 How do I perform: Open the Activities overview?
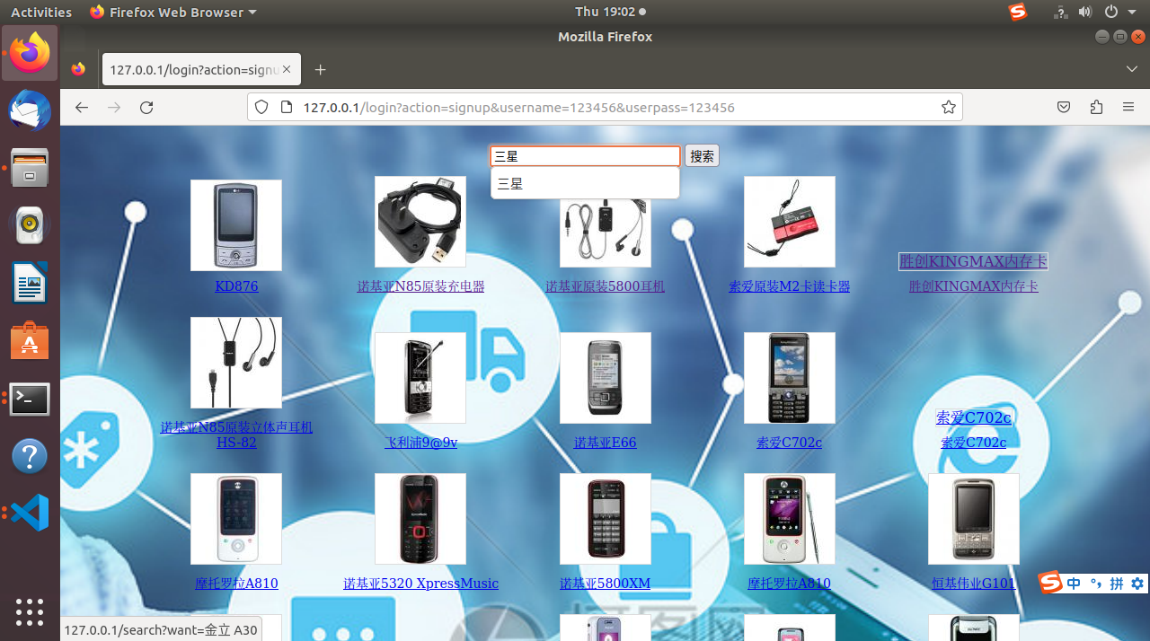tap(41, 13)
